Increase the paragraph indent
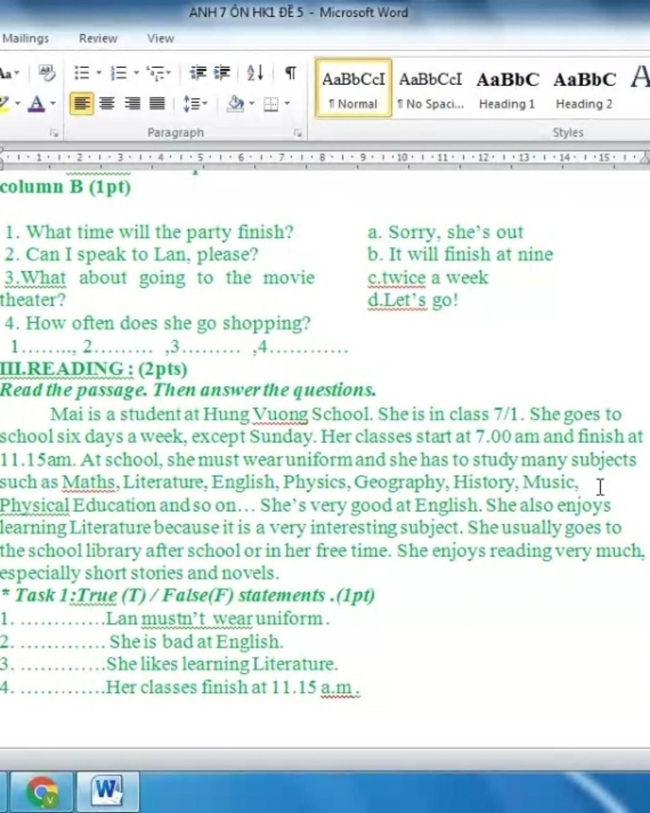The height and width of the screenshot is (813, 650). point(222,73)
